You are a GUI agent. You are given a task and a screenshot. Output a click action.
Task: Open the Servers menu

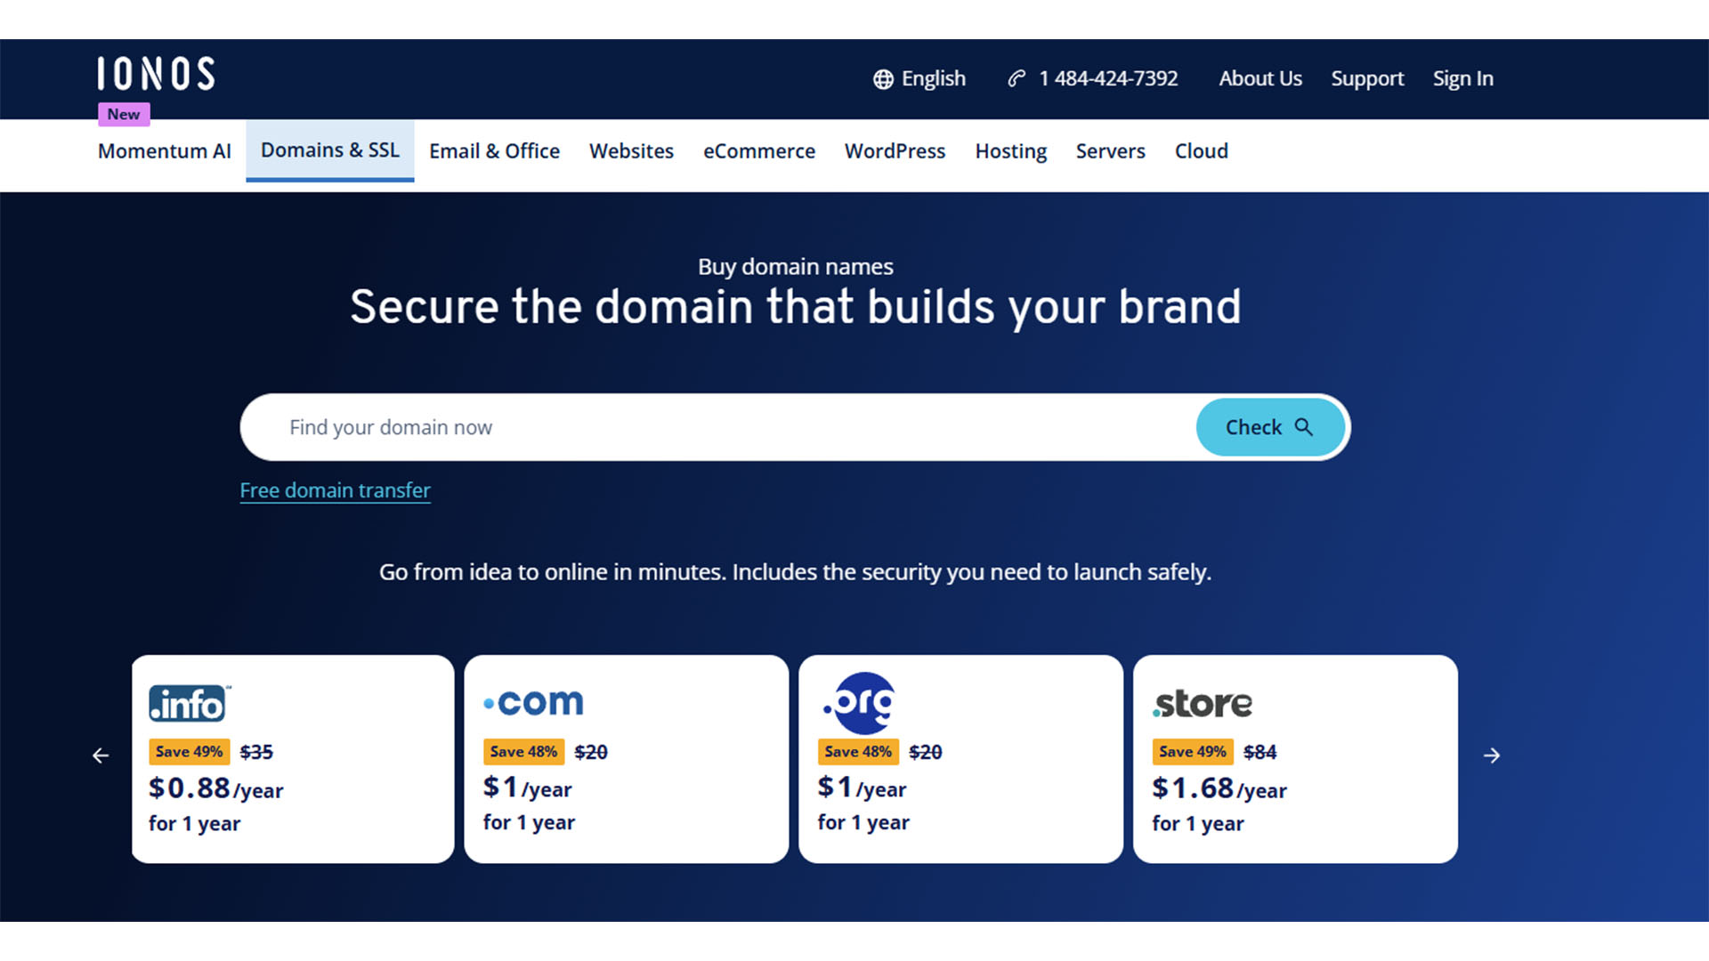click(x=1110, y=151)
